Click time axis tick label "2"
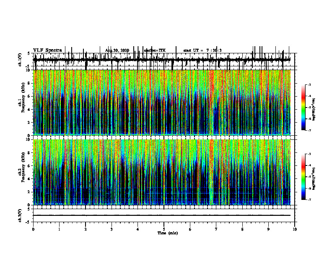Viewport: 332px width, 257px height. coord(86,229)
